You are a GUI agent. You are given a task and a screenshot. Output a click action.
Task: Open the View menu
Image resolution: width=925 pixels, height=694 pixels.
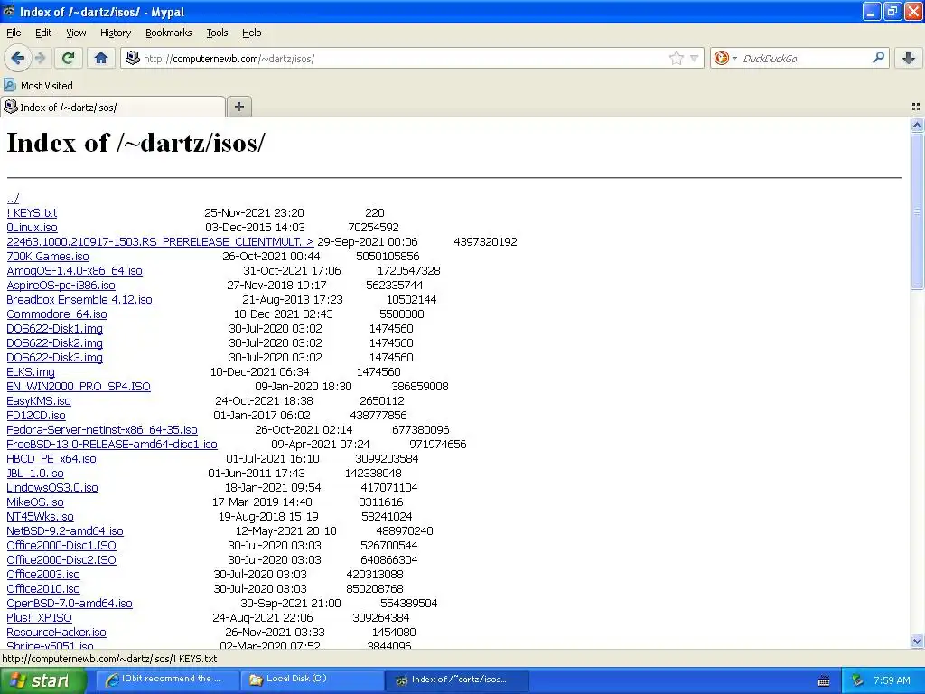(76, 33)
